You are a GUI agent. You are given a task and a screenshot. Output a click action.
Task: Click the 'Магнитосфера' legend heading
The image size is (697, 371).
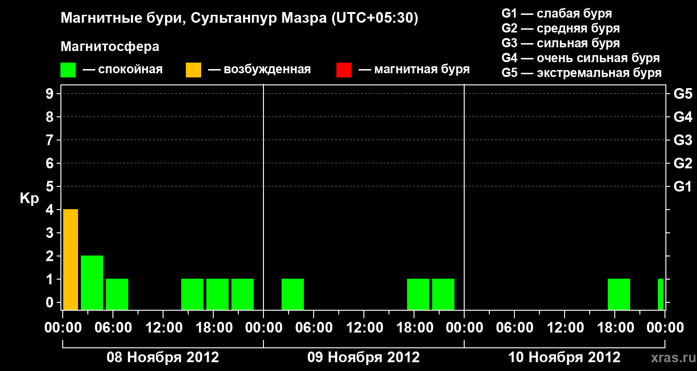(x=110, y=47)
